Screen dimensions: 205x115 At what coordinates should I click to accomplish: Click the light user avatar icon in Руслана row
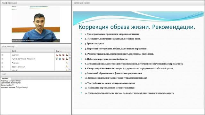(x=67, y=63)
